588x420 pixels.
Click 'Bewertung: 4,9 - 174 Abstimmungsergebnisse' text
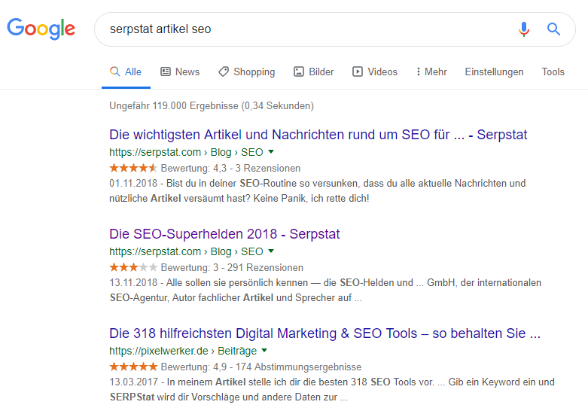[261, 367]
